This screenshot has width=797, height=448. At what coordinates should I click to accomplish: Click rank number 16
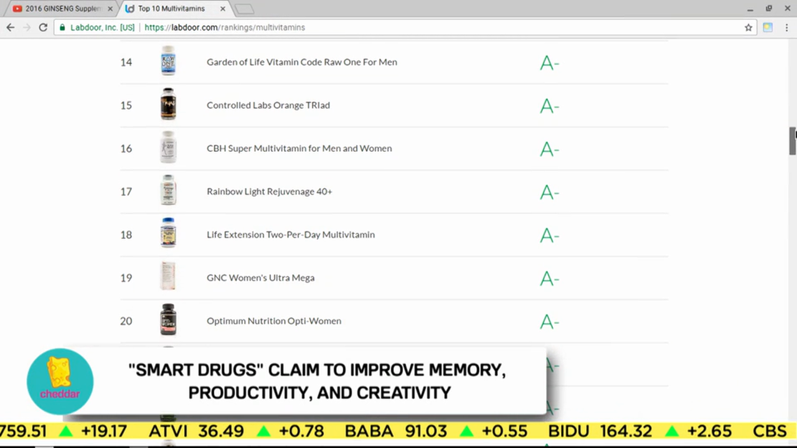[x=126, y=148]
